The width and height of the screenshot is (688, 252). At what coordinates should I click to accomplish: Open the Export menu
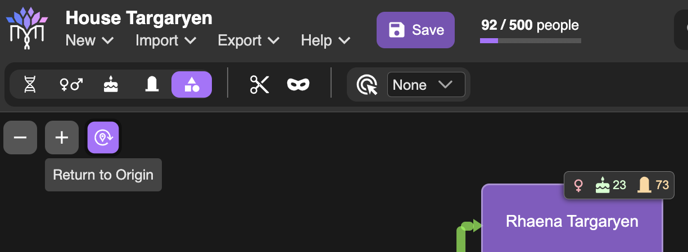(x=248, y=40)
